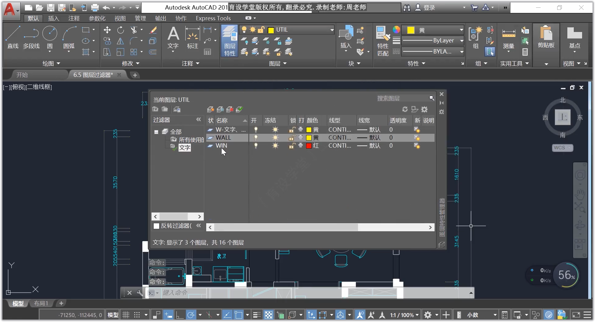This screenshot has width=595, height=322.
Task: Expand the Modify (修改) panel flyout
Action: click(x=131, y=63)
